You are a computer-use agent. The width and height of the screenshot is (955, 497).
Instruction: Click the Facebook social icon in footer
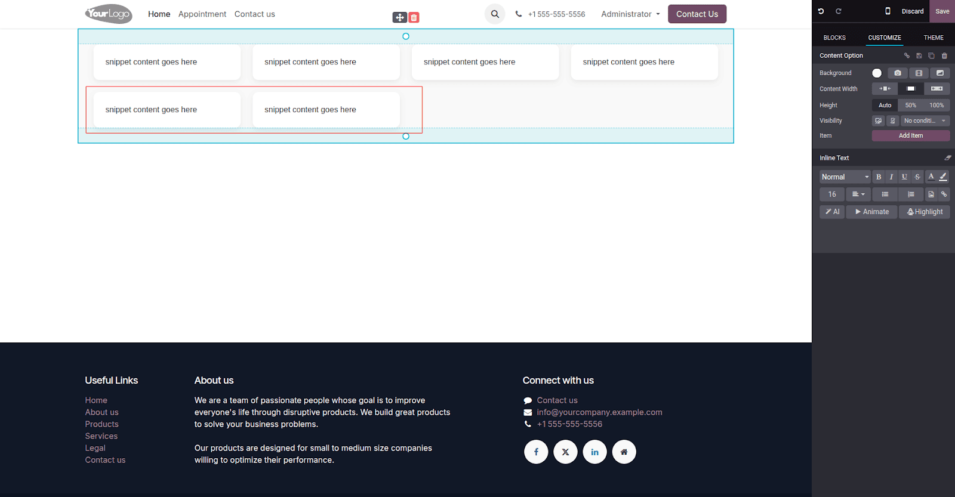coord(536,452)
